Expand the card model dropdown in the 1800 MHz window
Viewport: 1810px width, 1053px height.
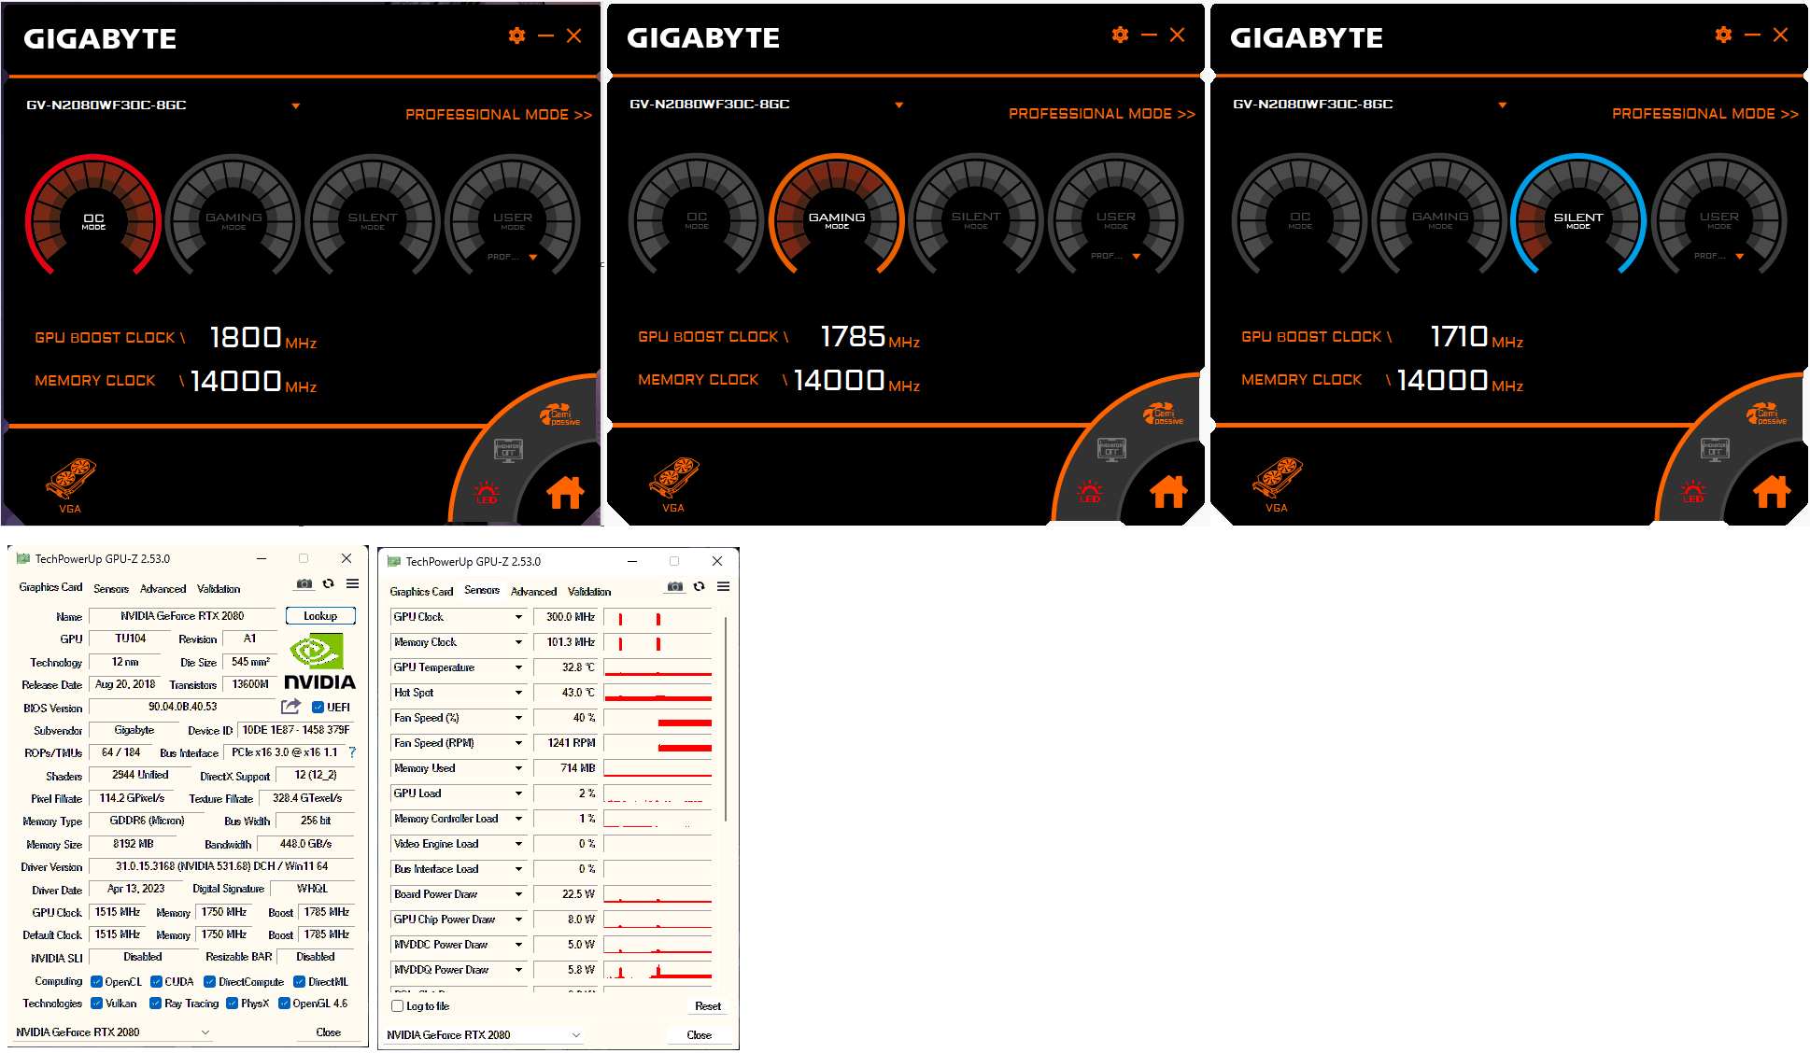pyautogui.click(x=296, y=105)
